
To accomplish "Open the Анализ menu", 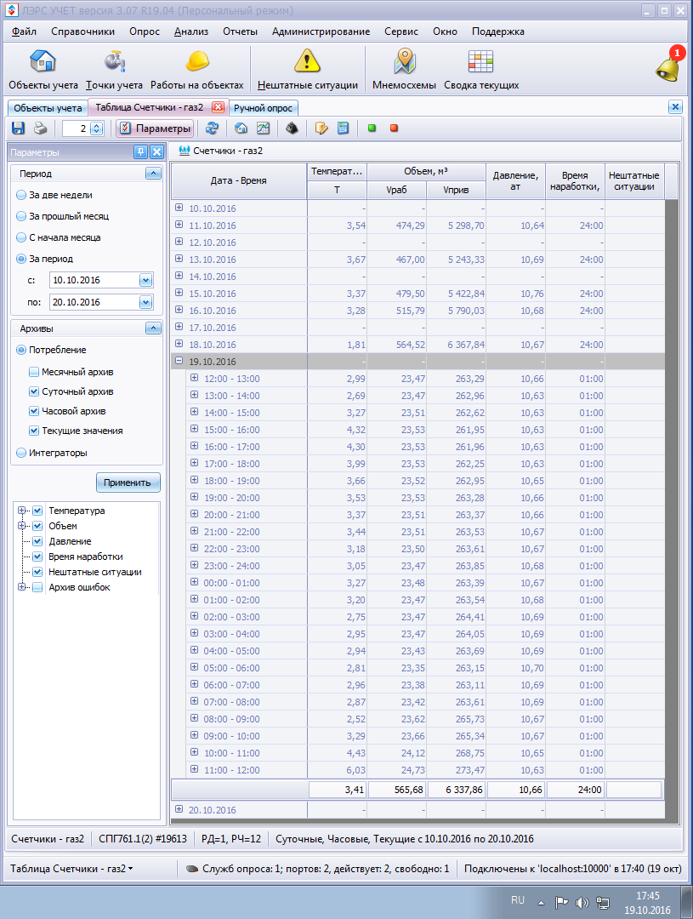I will [191, 31].
